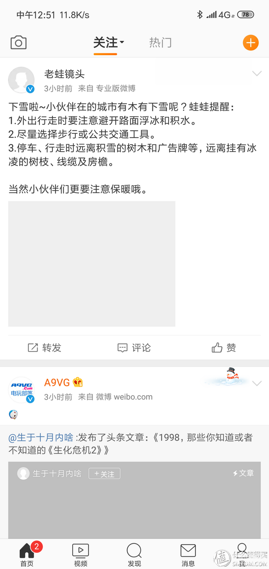The image size is (269, 569).
Task: Repost 老蛙镜头's post via 转发
Action: 44,348
